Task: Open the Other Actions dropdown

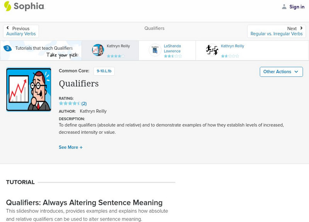Action: 281,72
